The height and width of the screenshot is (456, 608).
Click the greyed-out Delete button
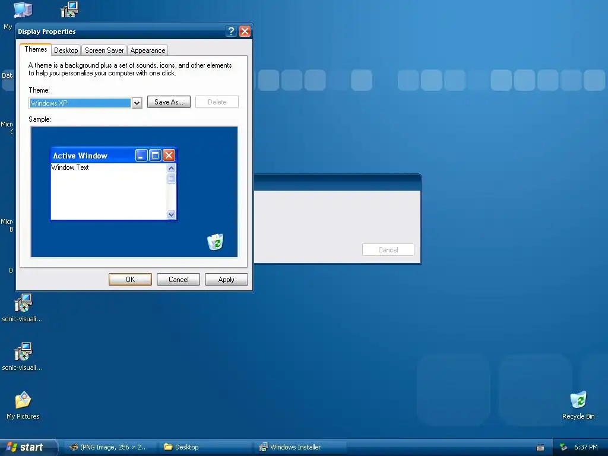tap(217, 102)
